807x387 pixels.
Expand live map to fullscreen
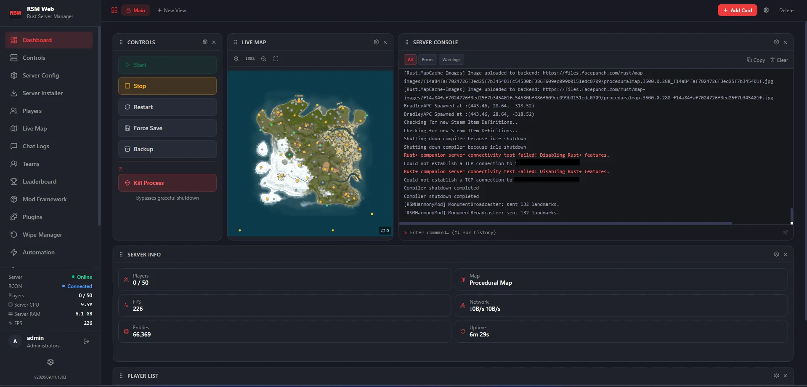[x=276, y=59]
